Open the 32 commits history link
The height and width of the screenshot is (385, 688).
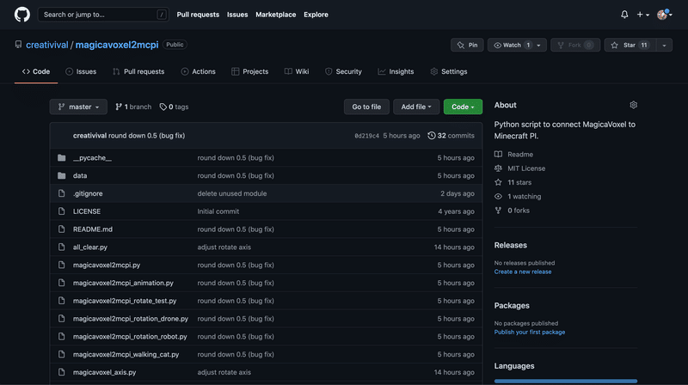451,136
